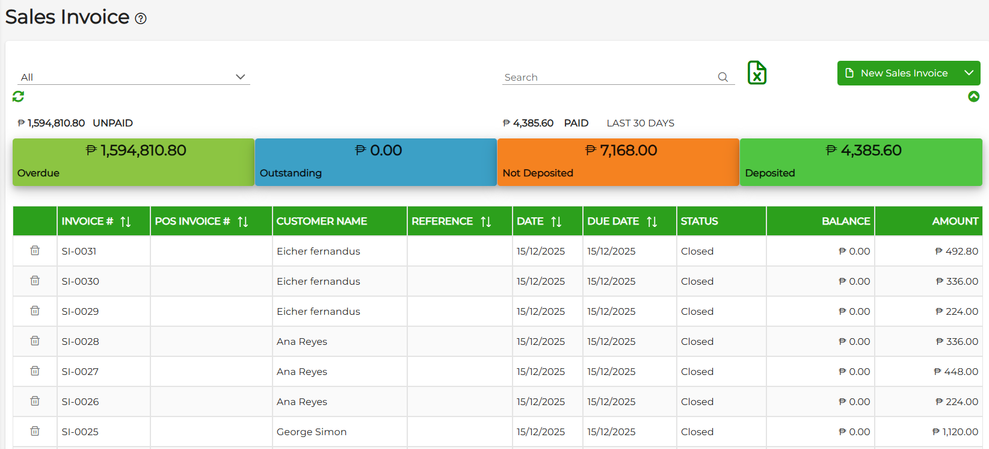Viewport: 989px width, 449px height.
Task: Export invoices using the Excel icon
Action: coord(757,73)
